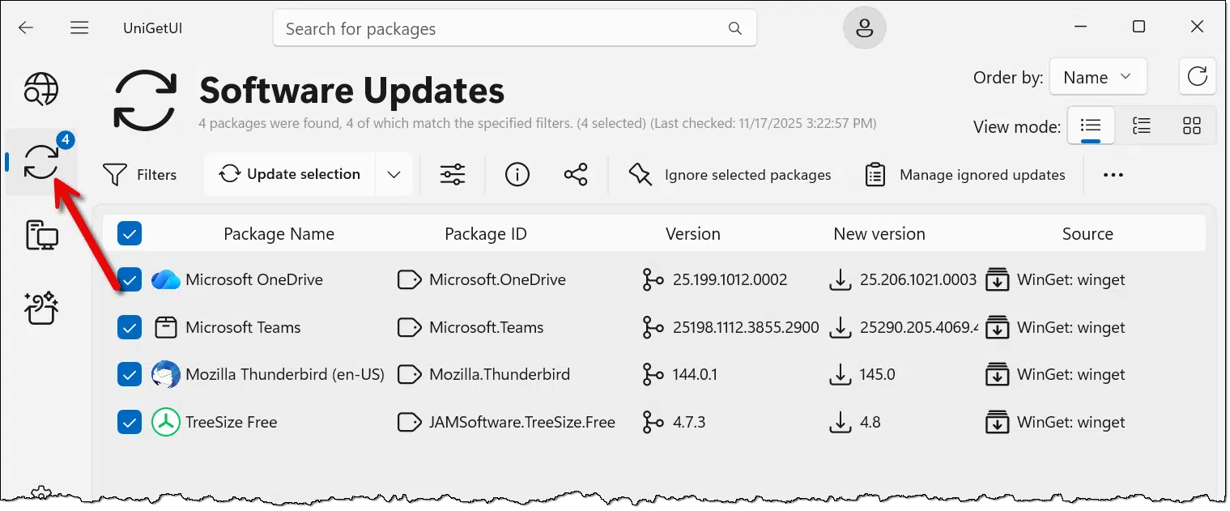Switch to grid view mode

pyautogui.click(x=1191, y=126)
